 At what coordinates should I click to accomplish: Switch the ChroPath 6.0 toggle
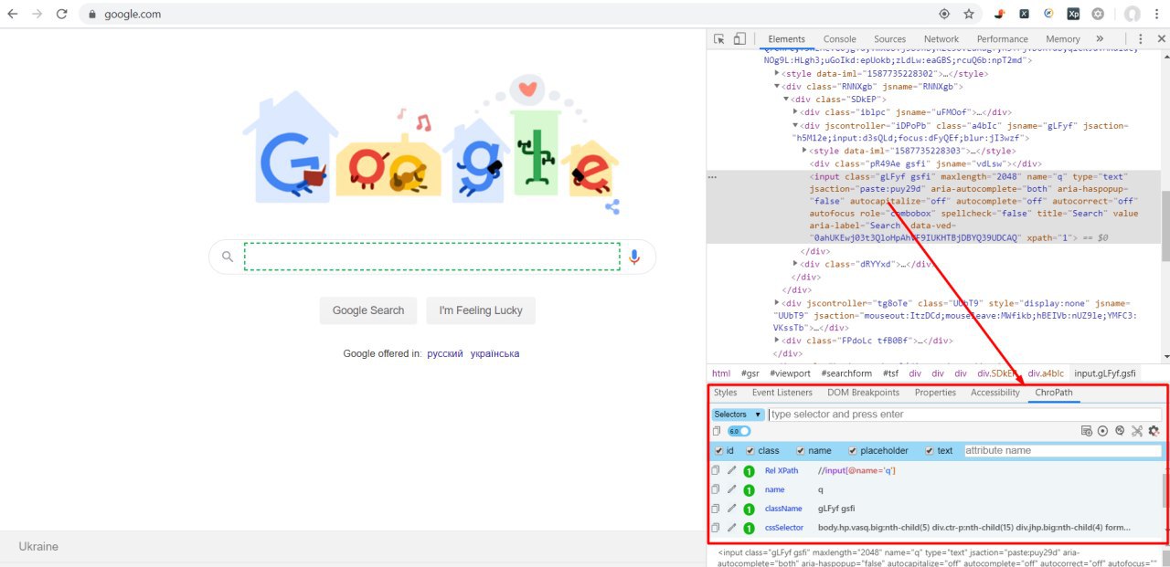[739, 431]
